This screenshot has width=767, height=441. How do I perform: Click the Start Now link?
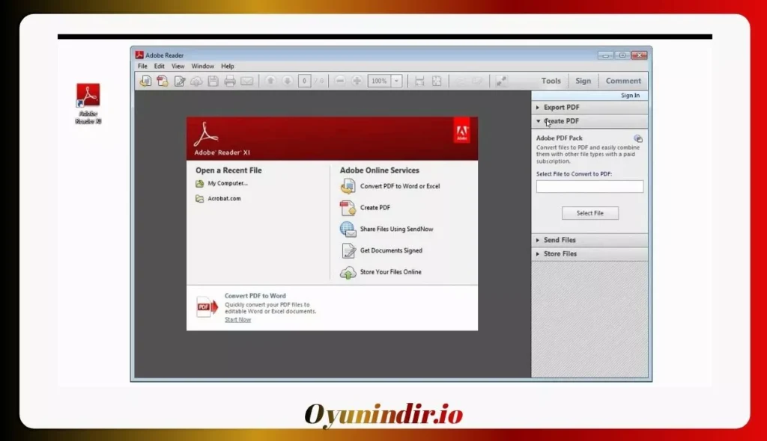click(x=237, y=319)
